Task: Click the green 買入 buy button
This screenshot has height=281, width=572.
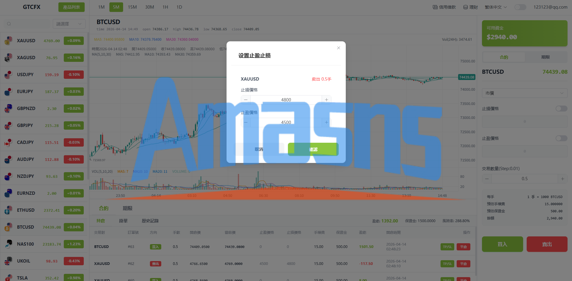Action: (x=502, y=244)
